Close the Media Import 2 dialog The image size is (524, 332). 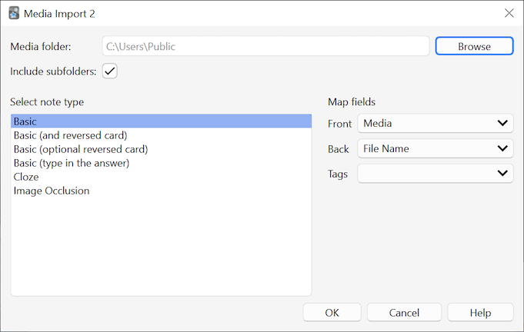509,13
